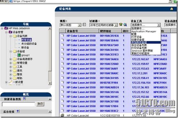178x118 pixels.
Task: Click printer icon of row 1CC1DE153719
Action: 62,115
